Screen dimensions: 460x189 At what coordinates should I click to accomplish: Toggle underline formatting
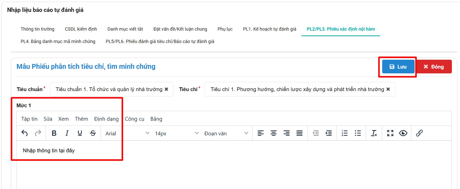(80, 133)
